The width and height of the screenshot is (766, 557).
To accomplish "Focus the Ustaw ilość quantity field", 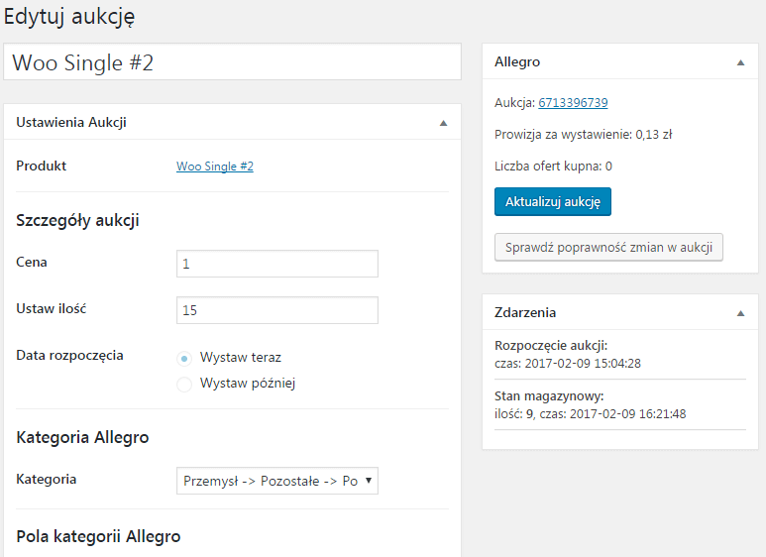I will 277,310.
